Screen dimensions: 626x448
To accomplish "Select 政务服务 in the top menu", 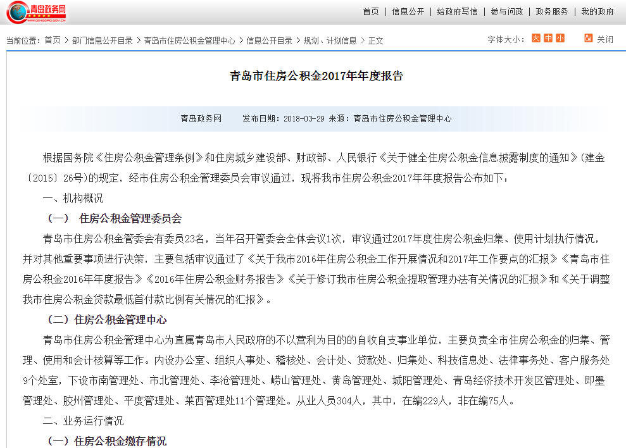I will [x=552, y=11].
